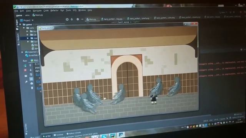Screen dimensions: 246x138
Task: Expand the Include folder
Action: [27, 31]
